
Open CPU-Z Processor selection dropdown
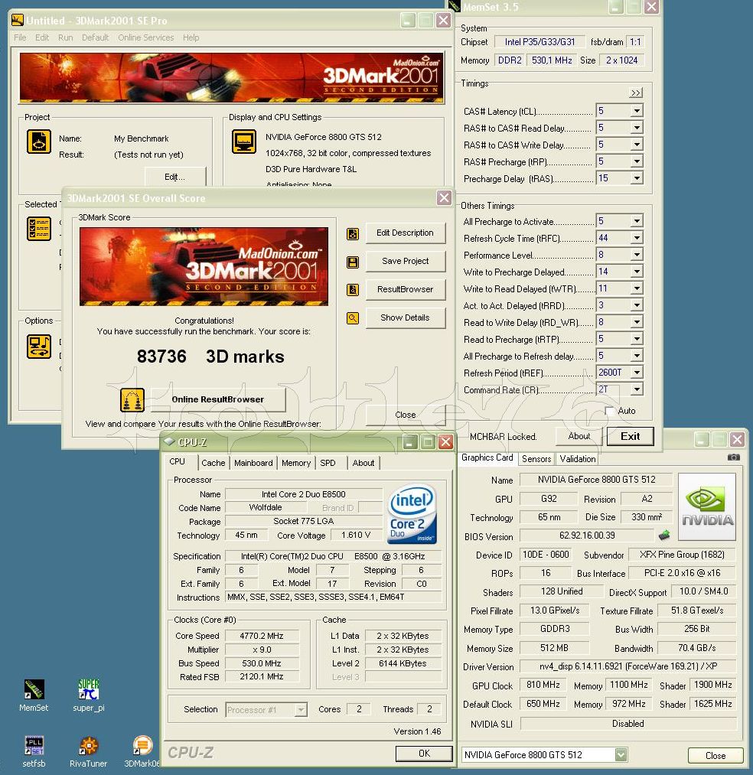coord(301,710)
